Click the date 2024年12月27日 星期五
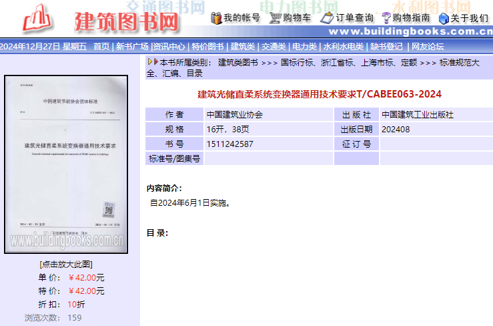Viewport: 493px width, 326px height. (43, 47)
